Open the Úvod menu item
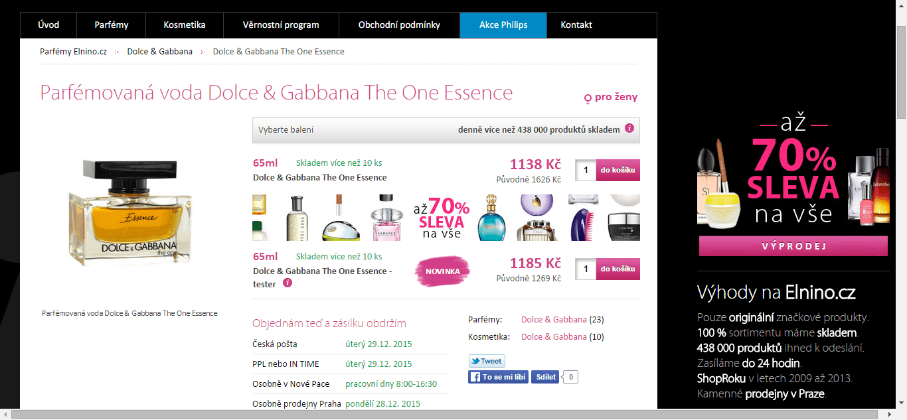907x420 pixels. click(48, 25)
